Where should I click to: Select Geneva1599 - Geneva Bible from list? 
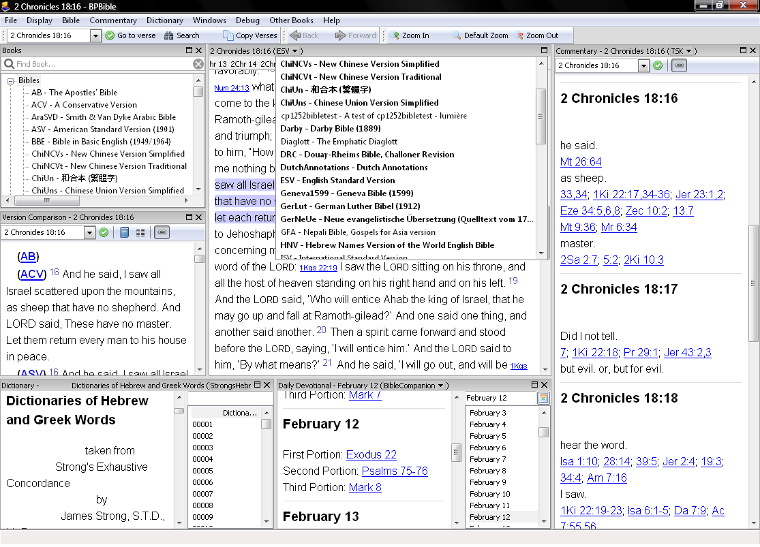click(347, 193)
